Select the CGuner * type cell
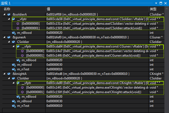The height and width of the screenshot is (113, 169). pyautogui.click(x=156, y=37)
